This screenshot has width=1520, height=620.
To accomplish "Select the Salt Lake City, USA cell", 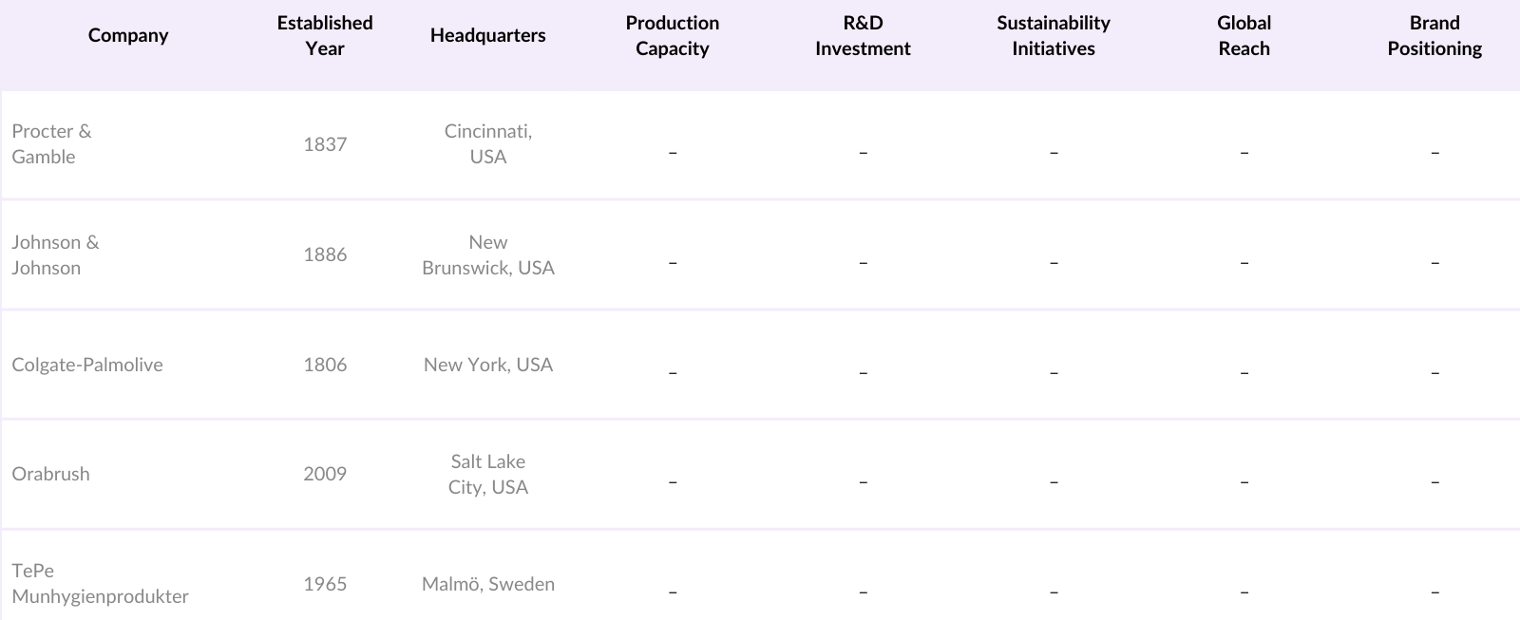I will [488, 474].
